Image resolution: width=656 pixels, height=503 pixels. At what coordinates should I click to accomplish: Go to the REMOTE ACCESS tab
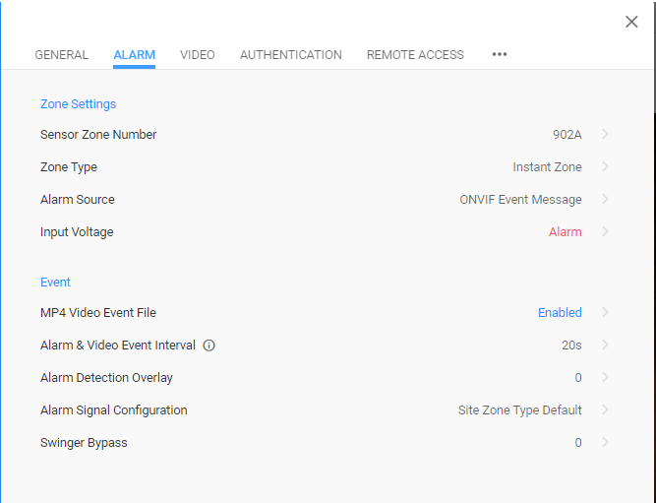point(415,55)
